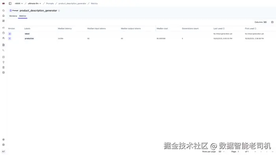The width and height of the screenshot is (276, 155).
Task: Open product_description_generator breadcrumb link
Action: [72, 4]
